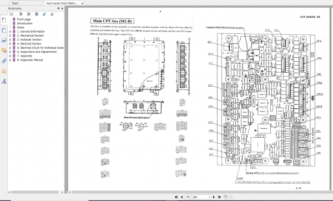Image resolution: width=333 pixels, height=201 pixels.
Task: Expand the 8. Inspection Manual bookmark
Action: (10, 60)
